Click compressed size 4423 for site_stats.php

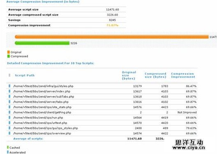point(165,107)
